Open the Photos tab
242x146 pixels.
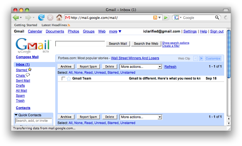coord(73,31)
